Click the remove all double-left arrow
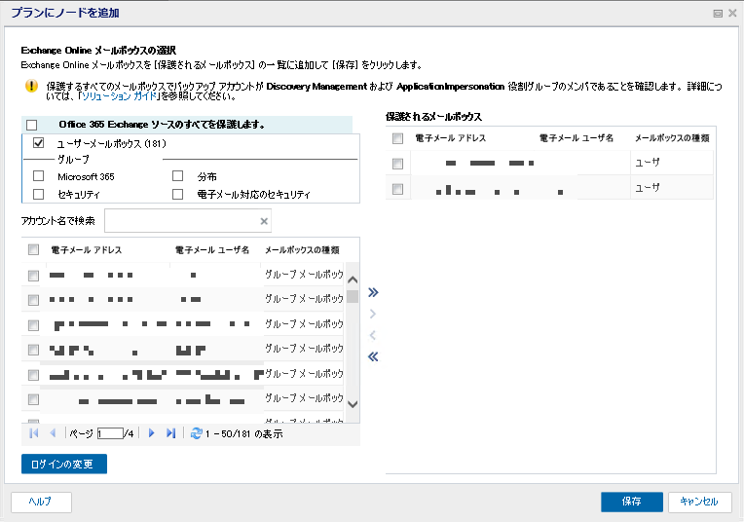The image size is (744, 522). coord(373,356)
